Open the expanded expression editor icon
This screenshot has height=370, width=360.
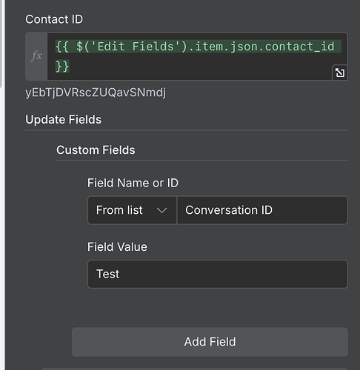340,73
